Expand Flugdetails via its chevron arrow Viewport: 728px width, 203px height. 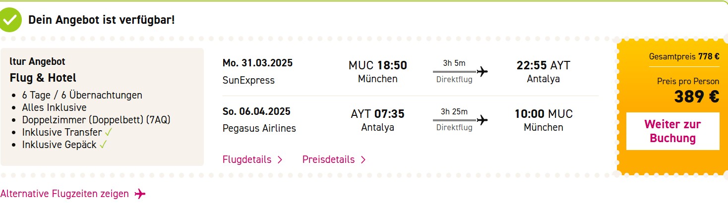coord(280,160)
